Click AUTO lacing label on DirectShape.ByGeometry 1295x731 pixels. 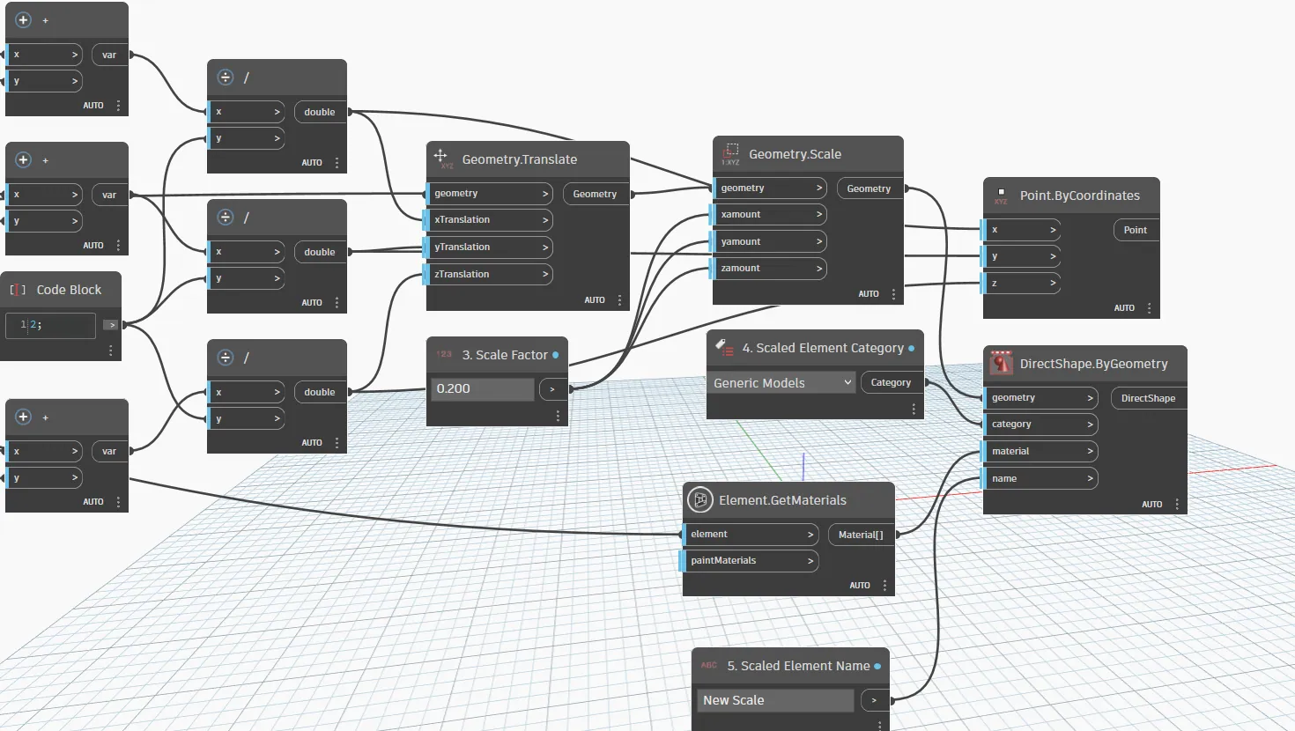[x=1152, y=505]
